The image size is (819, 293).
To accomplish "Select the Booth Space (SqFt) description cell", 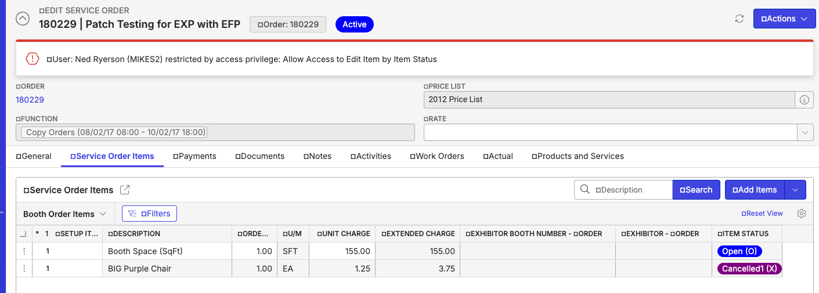I will point(167,251).
